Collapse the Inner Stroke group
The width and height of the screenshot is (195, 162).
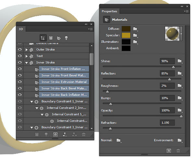click(x=27, y=63)
